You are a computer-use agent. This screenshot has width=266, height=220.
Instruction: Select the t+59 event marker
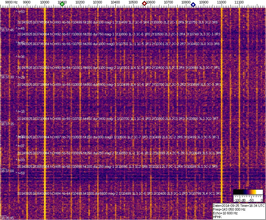pos(21,173)
